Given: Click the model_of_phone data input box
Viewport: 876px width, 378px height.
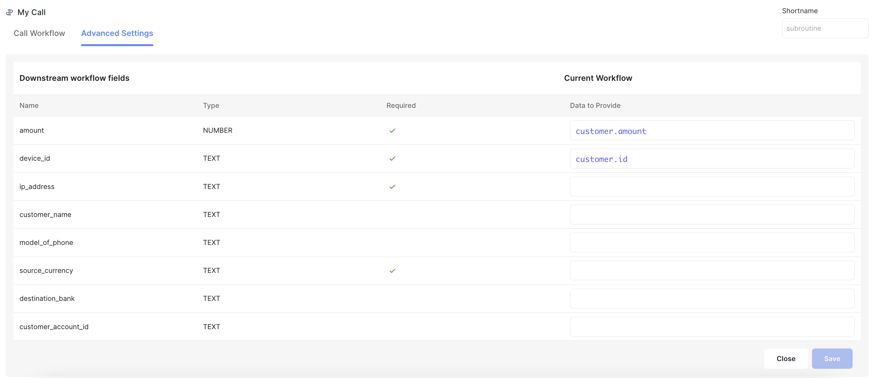Looking at the screenshot, I should (712, 242).
